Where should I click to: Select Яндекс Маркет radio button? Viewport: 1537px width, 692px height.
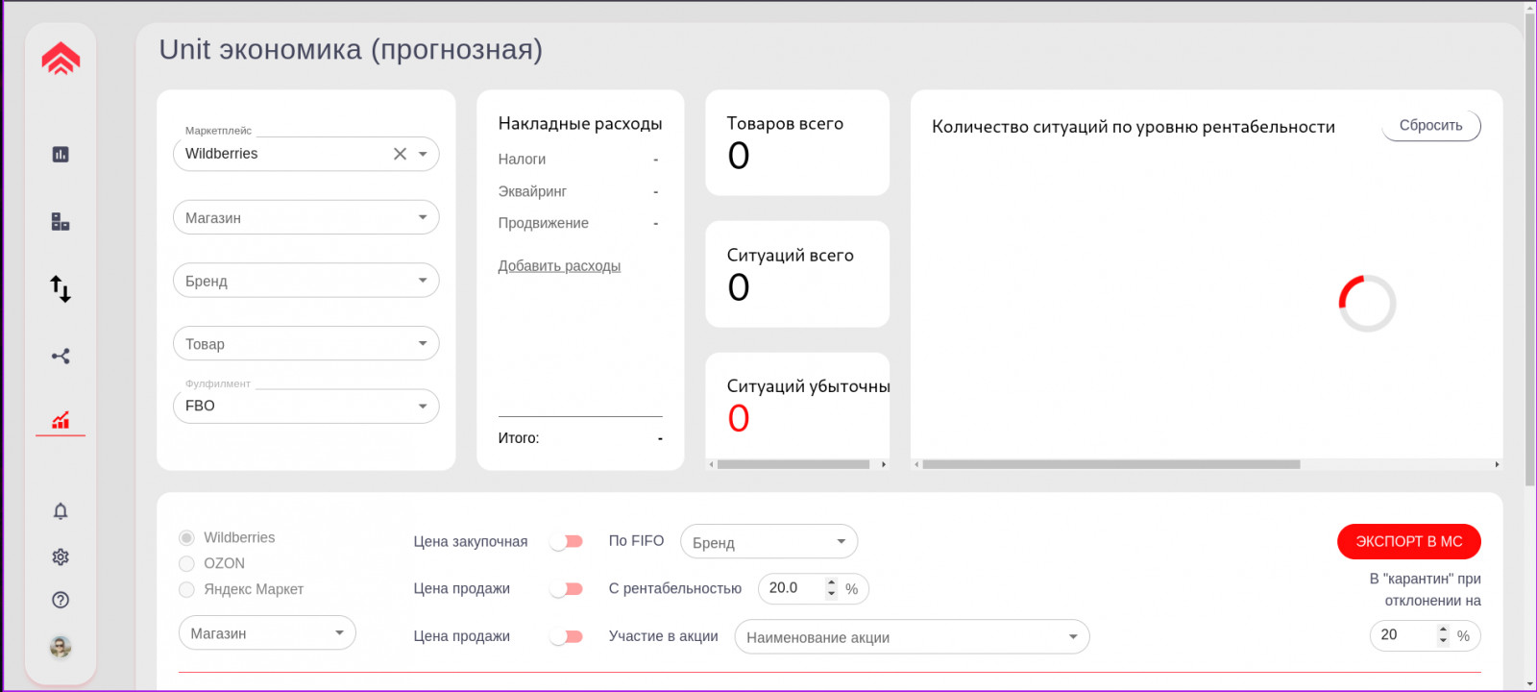[x=186, y=589]
